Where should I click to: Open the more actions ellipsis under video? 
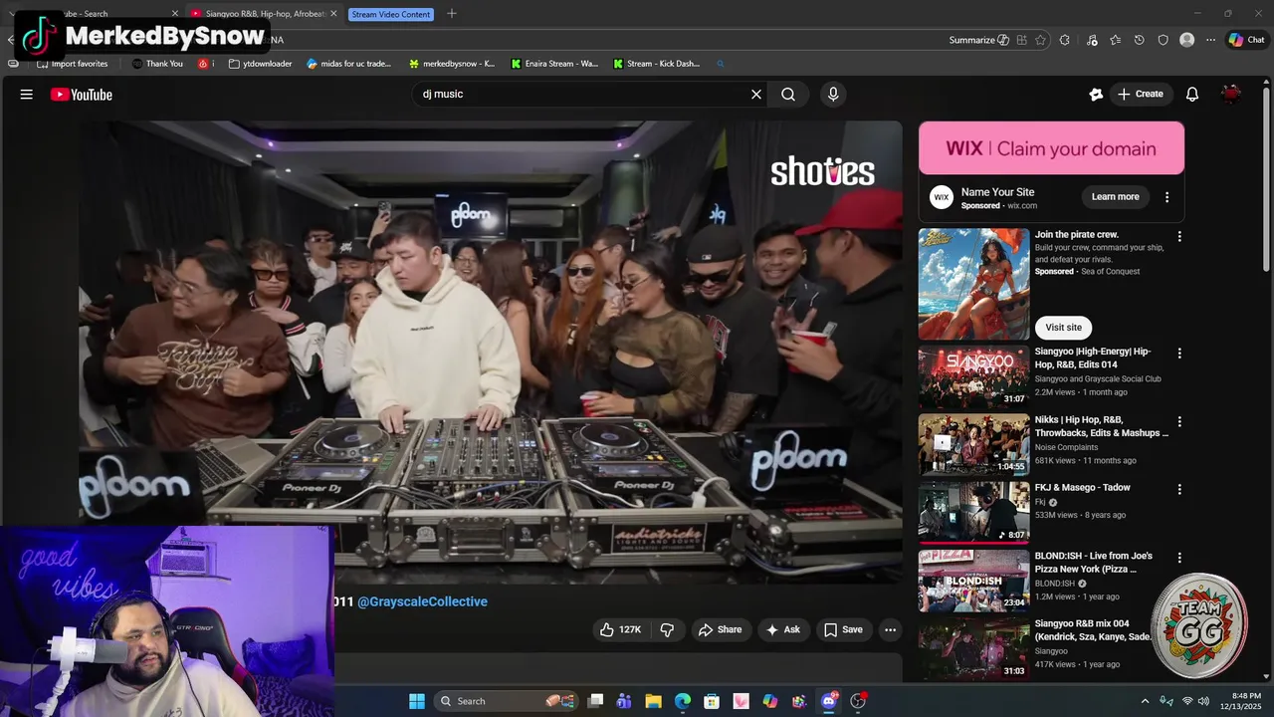pos(891,629)
